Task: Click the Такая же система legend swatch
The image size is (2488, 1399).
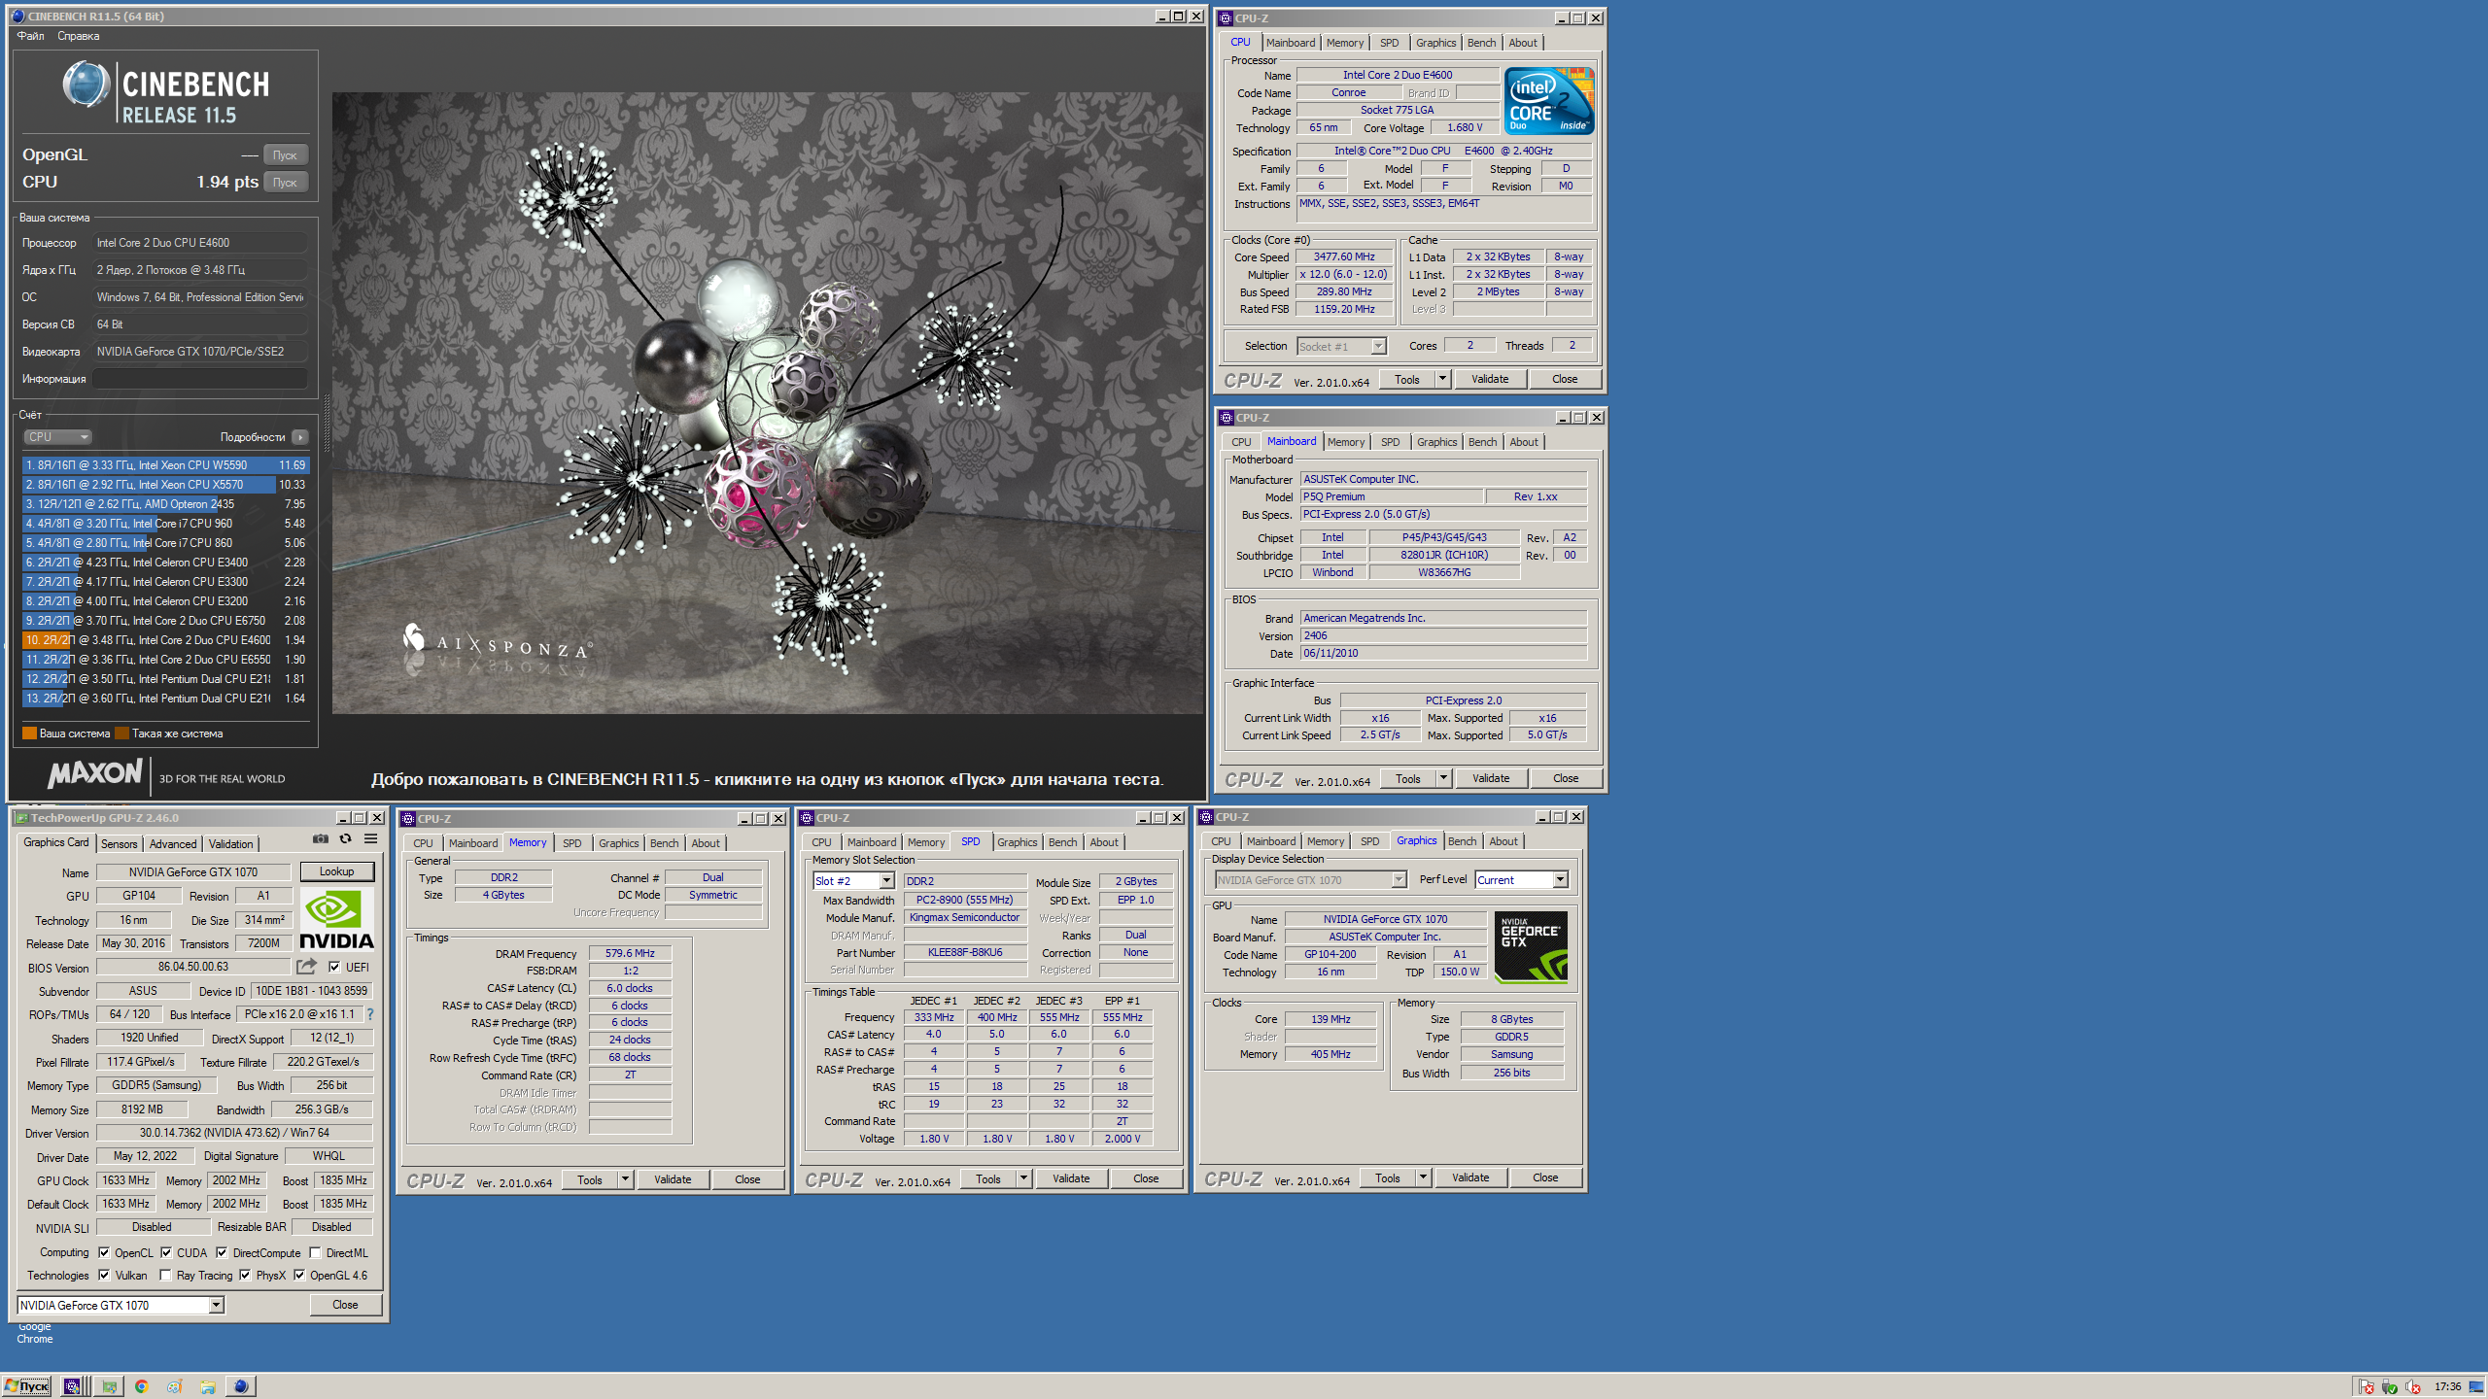Action: coord(121,734)
